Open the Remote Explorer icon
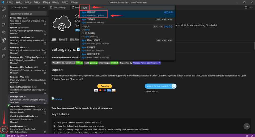 [x=4, y=48]
